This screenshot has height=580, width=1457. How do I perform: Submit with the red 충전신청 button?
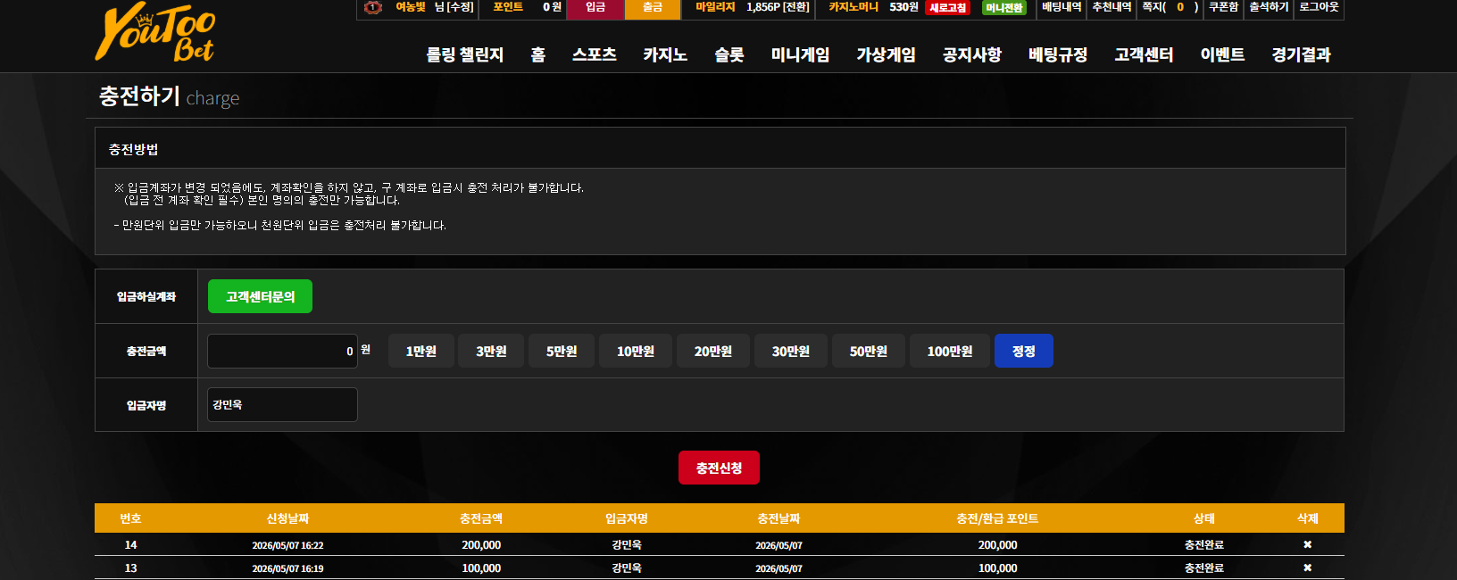coord(719,468)
